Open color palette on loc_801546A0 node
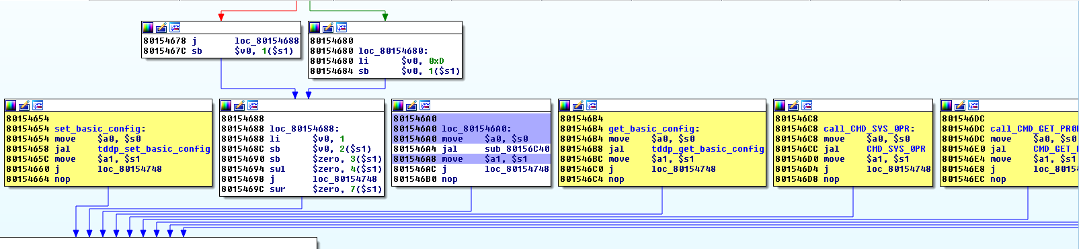The width and height of the screenshot is (1081, 249). coord(398,105)
